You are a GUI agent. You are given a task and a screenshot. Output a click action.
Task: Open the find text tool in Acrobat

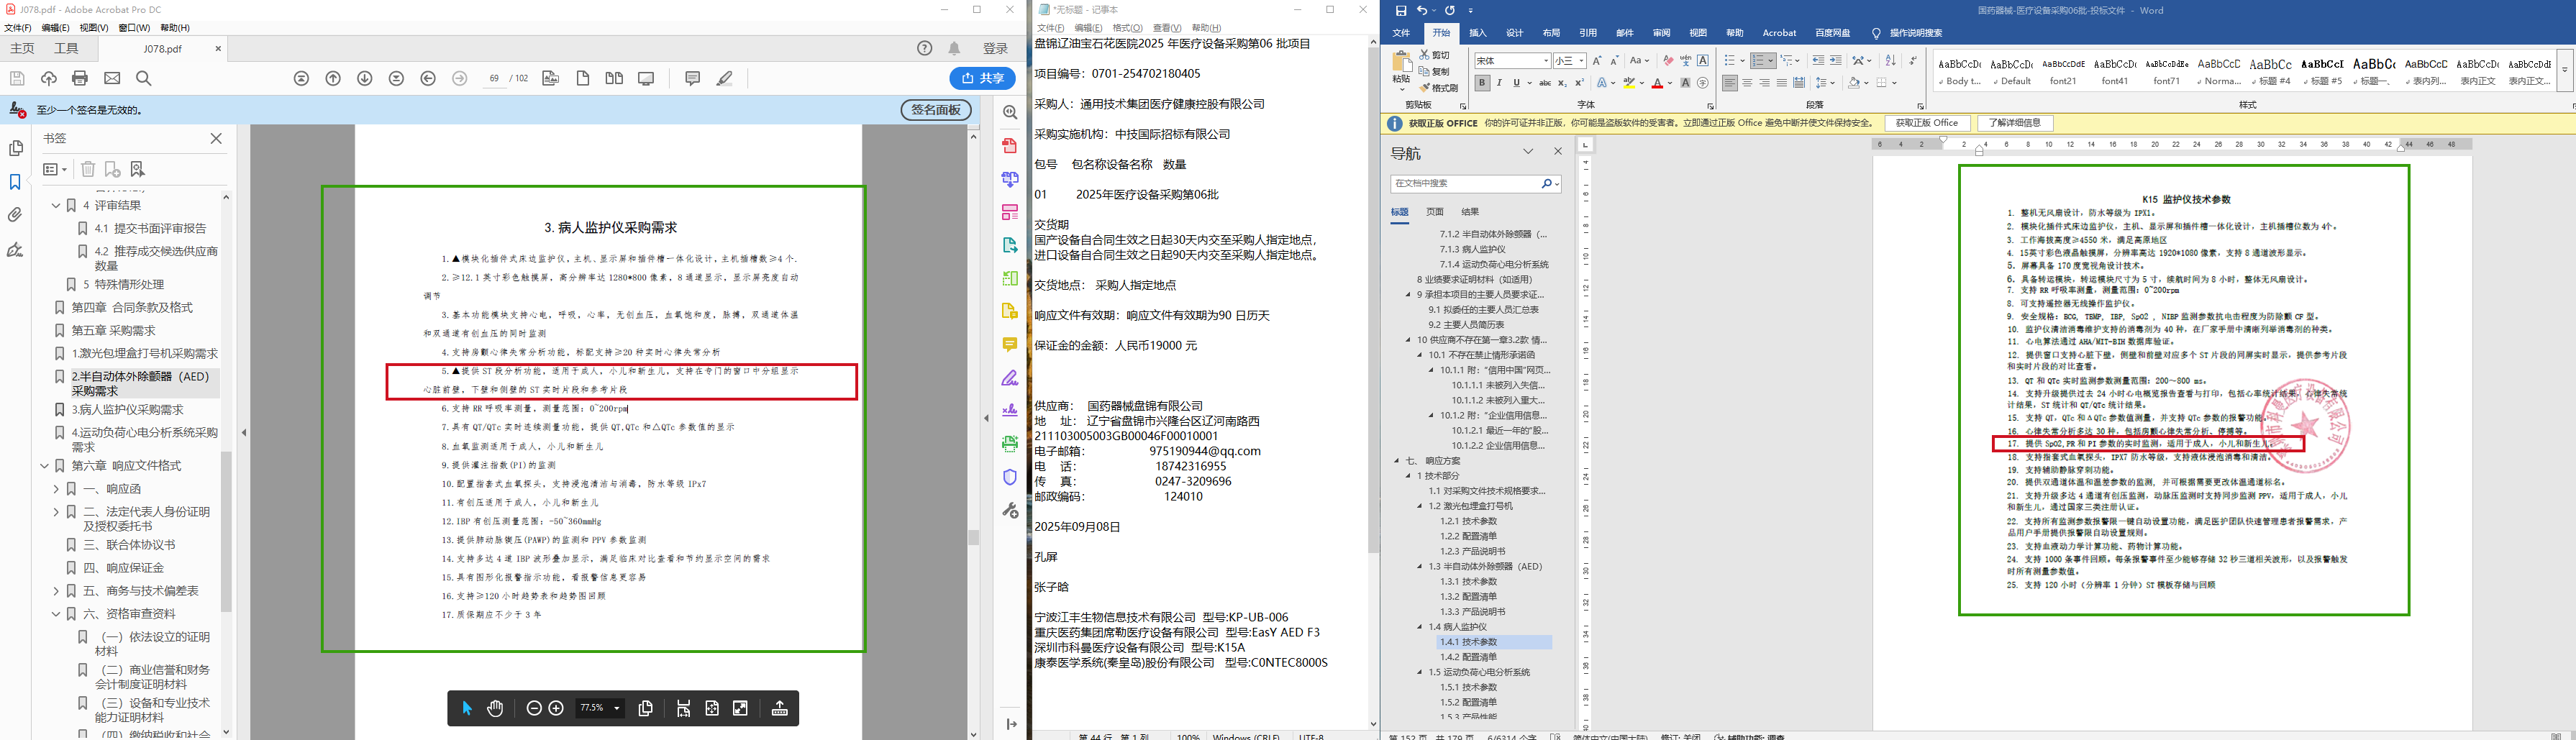pyautogui.click(x=144, y=78)
